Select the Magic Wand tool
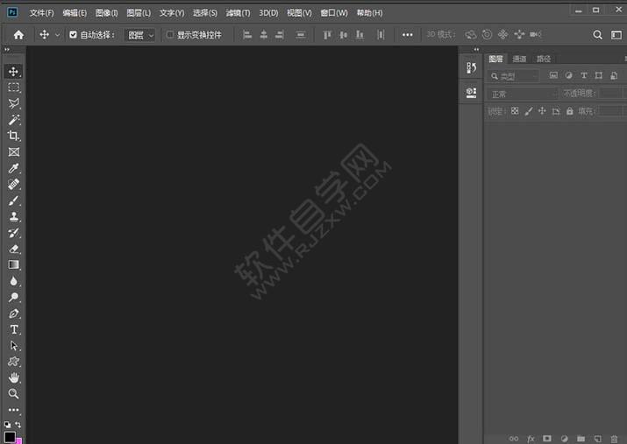 click(x=14, y=119)
